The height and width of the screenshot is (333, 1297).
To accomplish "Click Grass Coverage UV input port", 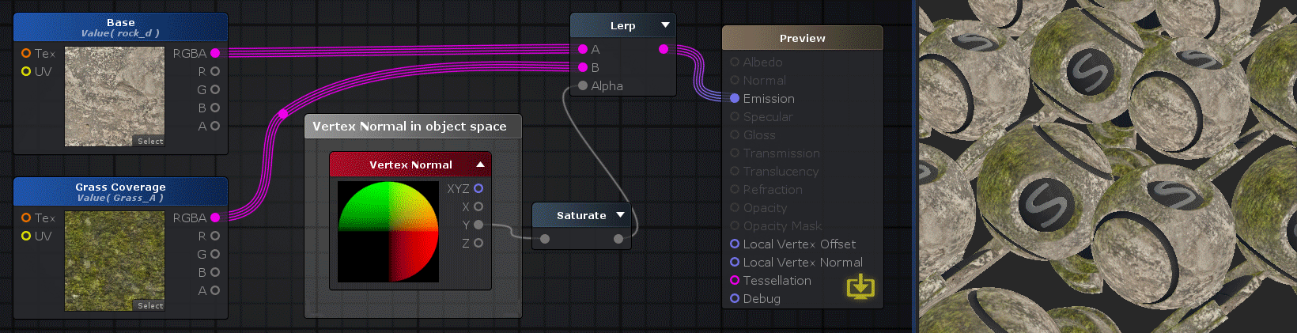I will (x=26, y=236).
